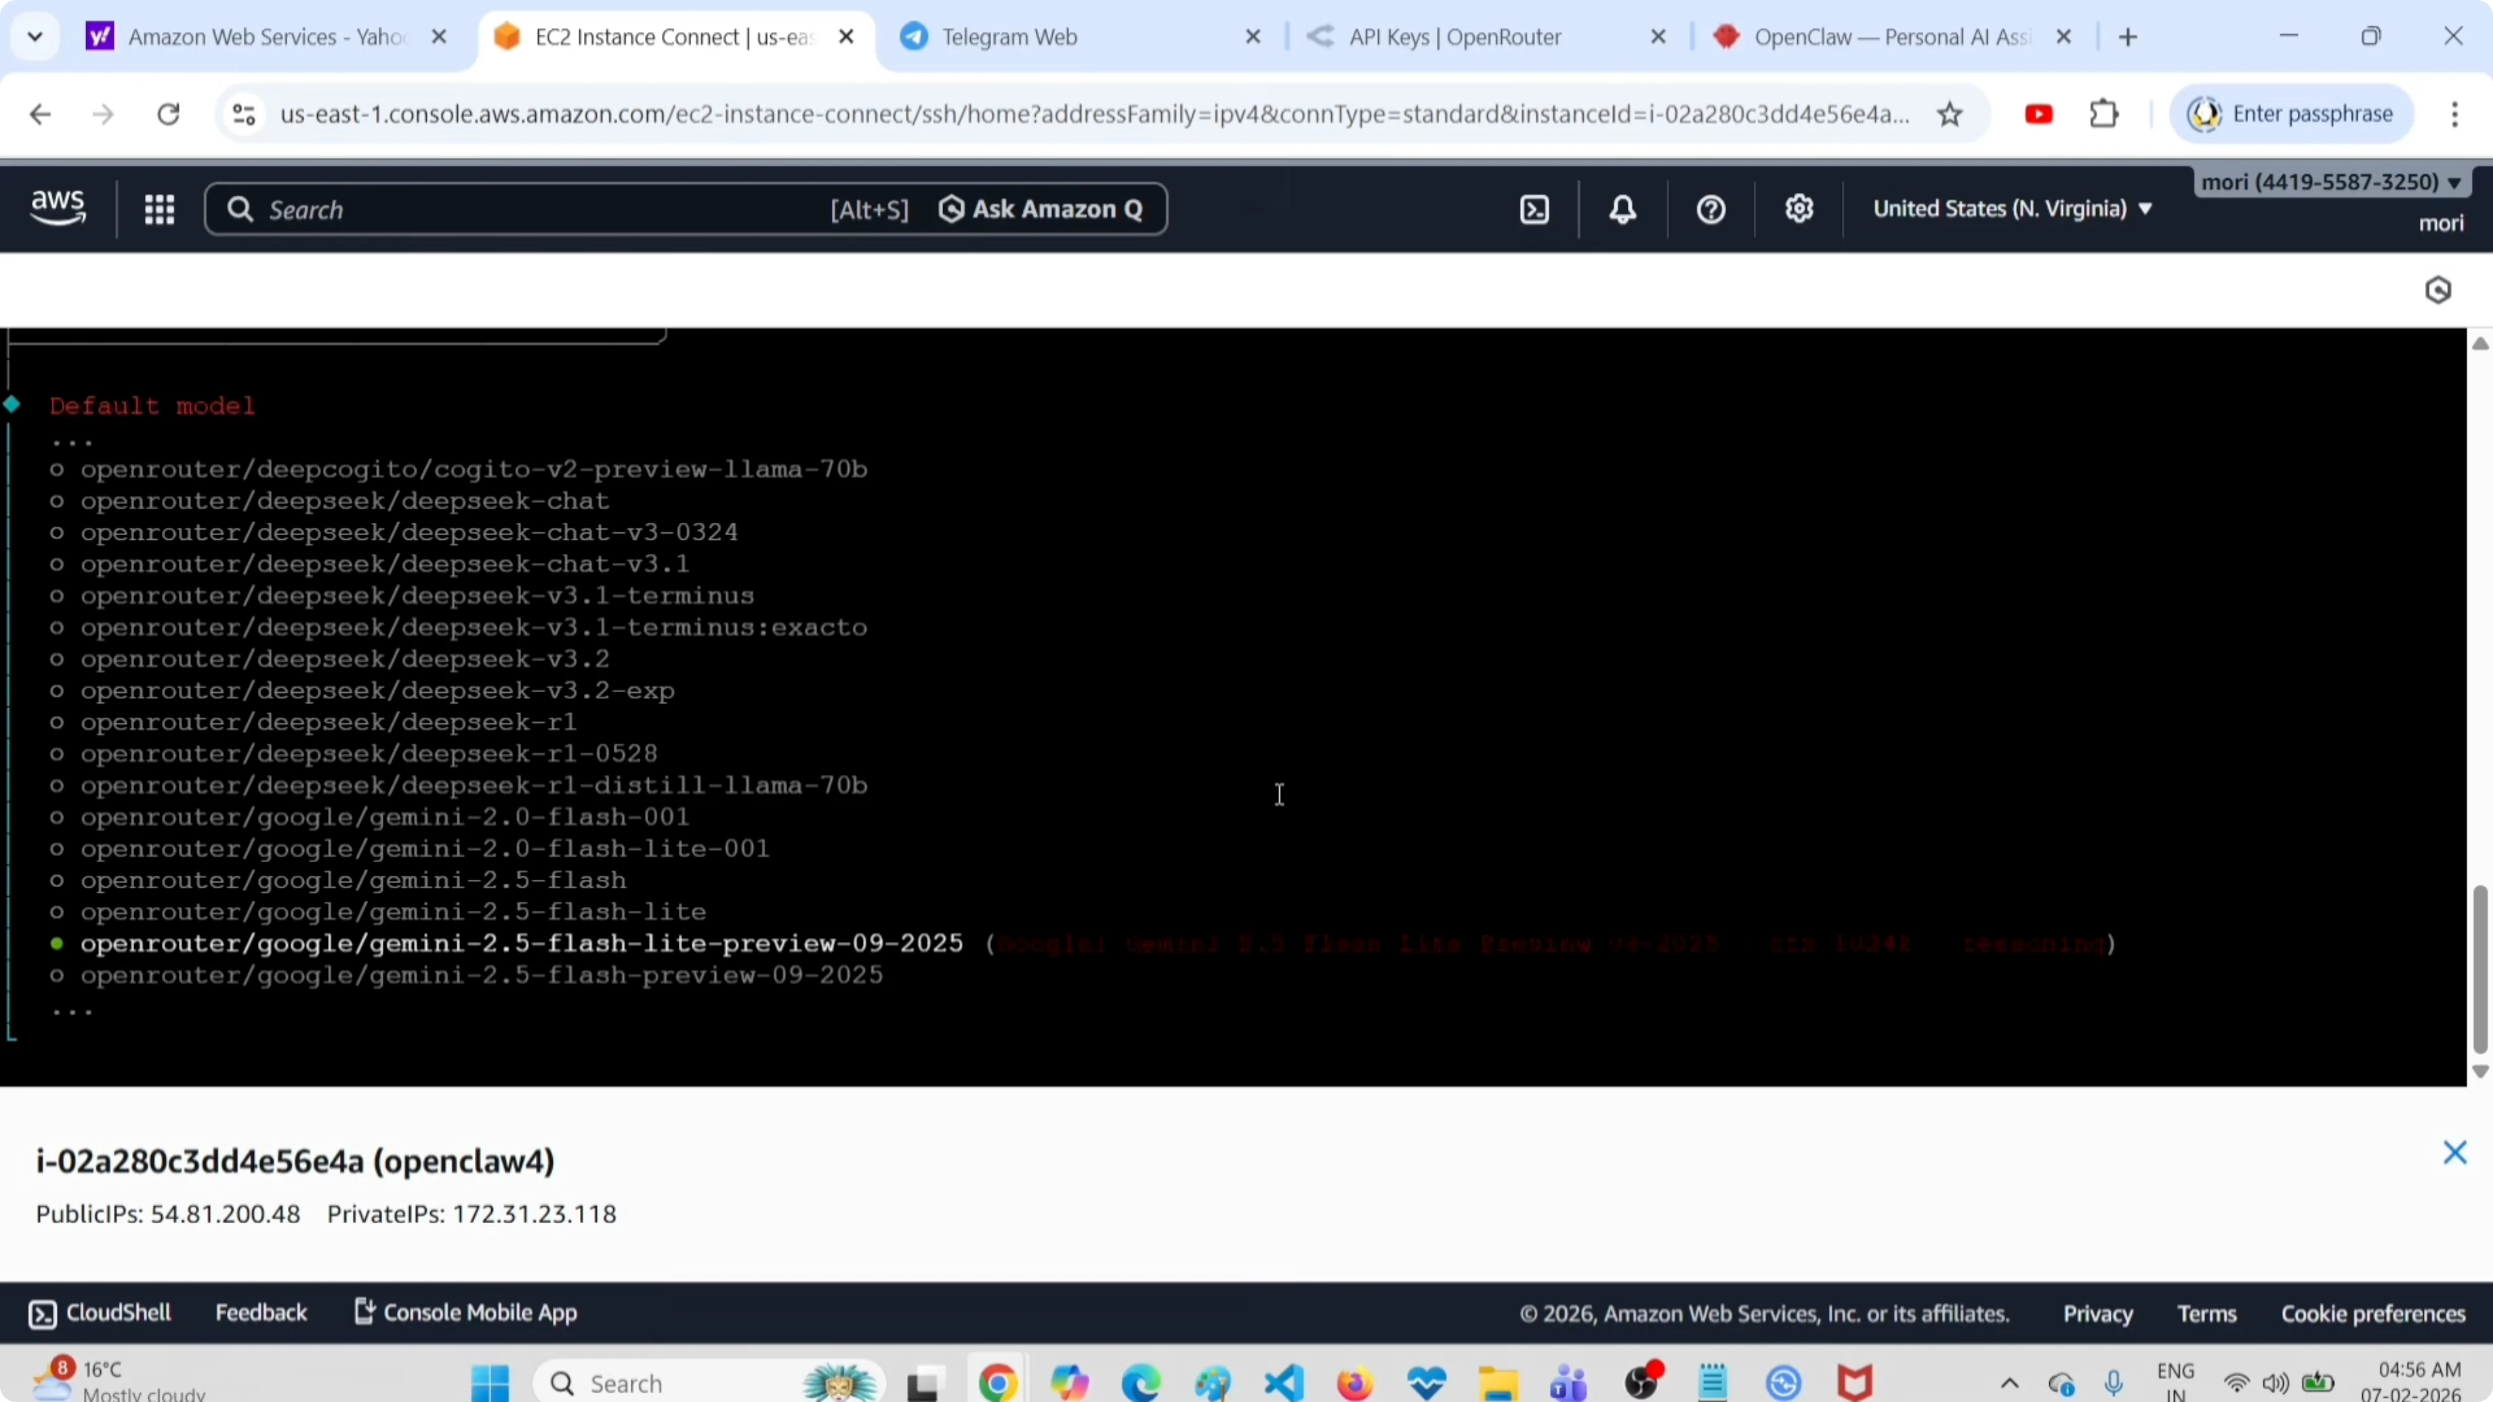Click the AWS CloudShell icon in top bar
The height and width of the screenshot is (1402, 2493).
click(1535, 209)
